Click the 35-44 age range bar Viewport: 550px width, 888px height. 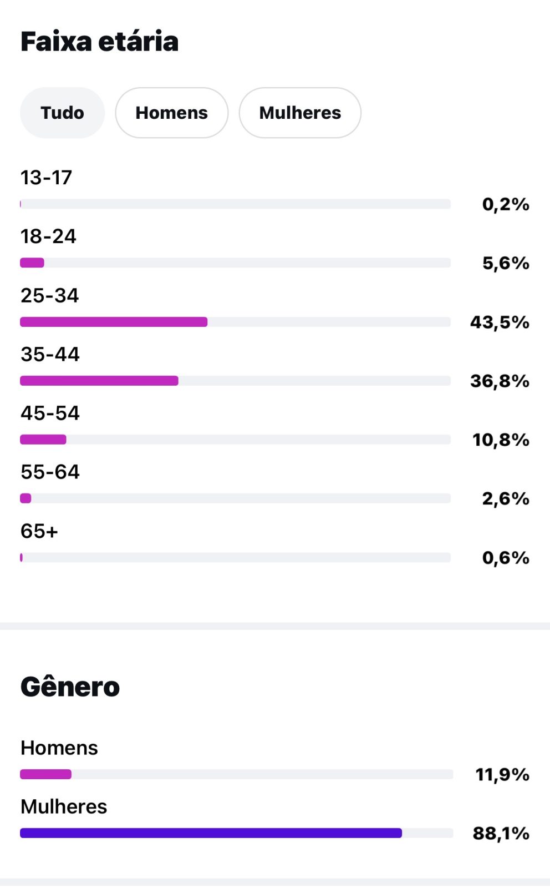235,381
